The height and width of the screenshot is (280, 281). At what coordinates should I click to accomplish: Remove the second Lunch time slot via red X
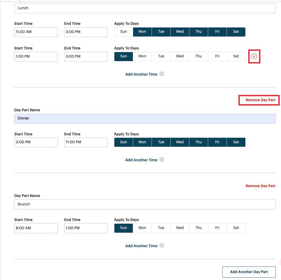pos(254,56)
